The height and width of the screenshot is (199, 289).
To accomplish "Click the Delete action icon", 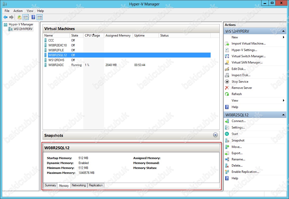I will (x=227, y=166).
